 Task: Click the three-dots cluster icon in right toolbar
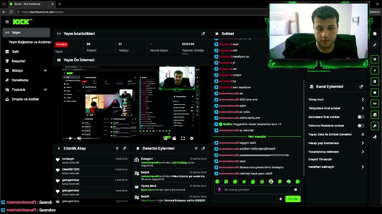[x=375, y=137]
